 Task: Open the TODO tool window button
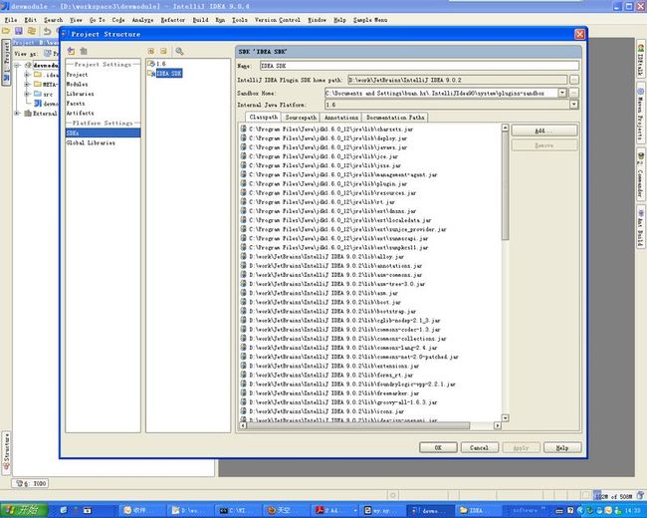click(x=30, y=483)
